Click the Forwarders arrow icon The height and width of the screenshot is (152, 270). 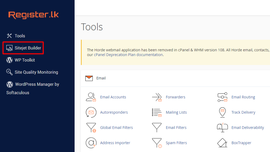point(157,97)
